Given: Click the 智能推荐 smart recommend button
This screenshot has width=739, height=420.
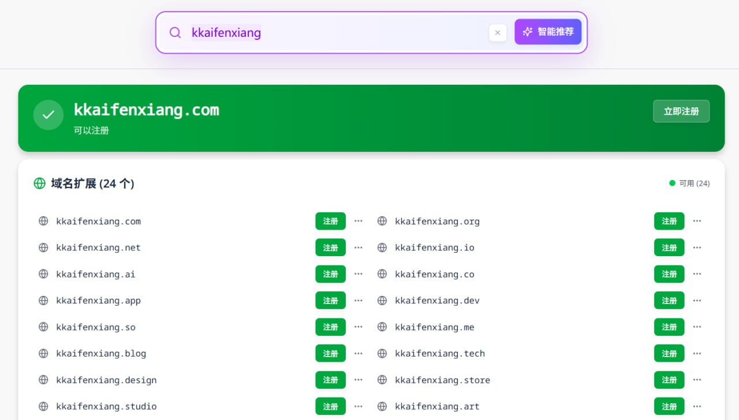Looking at the screenshot, I should (x=548, y=32).
